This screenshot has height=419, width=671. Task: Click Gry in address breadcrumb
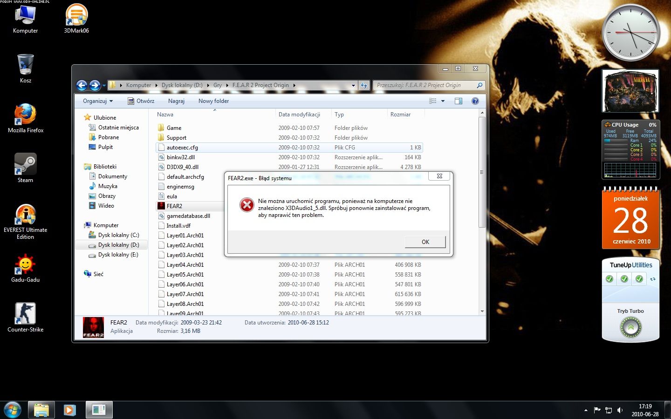[x=218, y=85]
